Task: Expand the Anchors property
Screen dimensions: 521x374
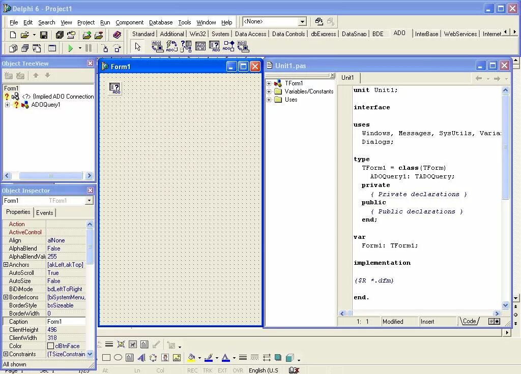Action: click(x=6, y=264)
